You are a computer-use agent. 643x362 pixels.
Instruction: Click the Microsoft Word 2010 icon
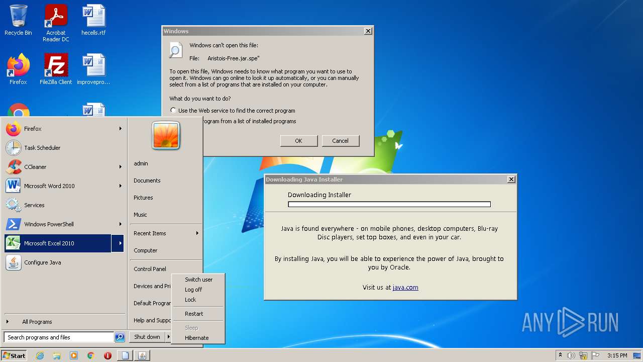14,186
